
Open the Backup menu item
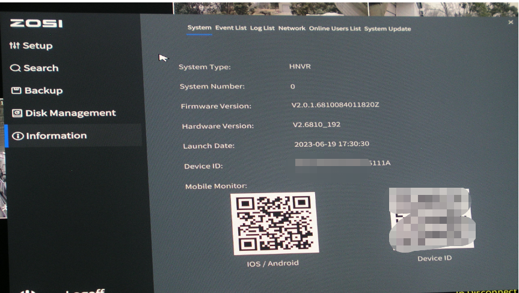tap(37, 90)
